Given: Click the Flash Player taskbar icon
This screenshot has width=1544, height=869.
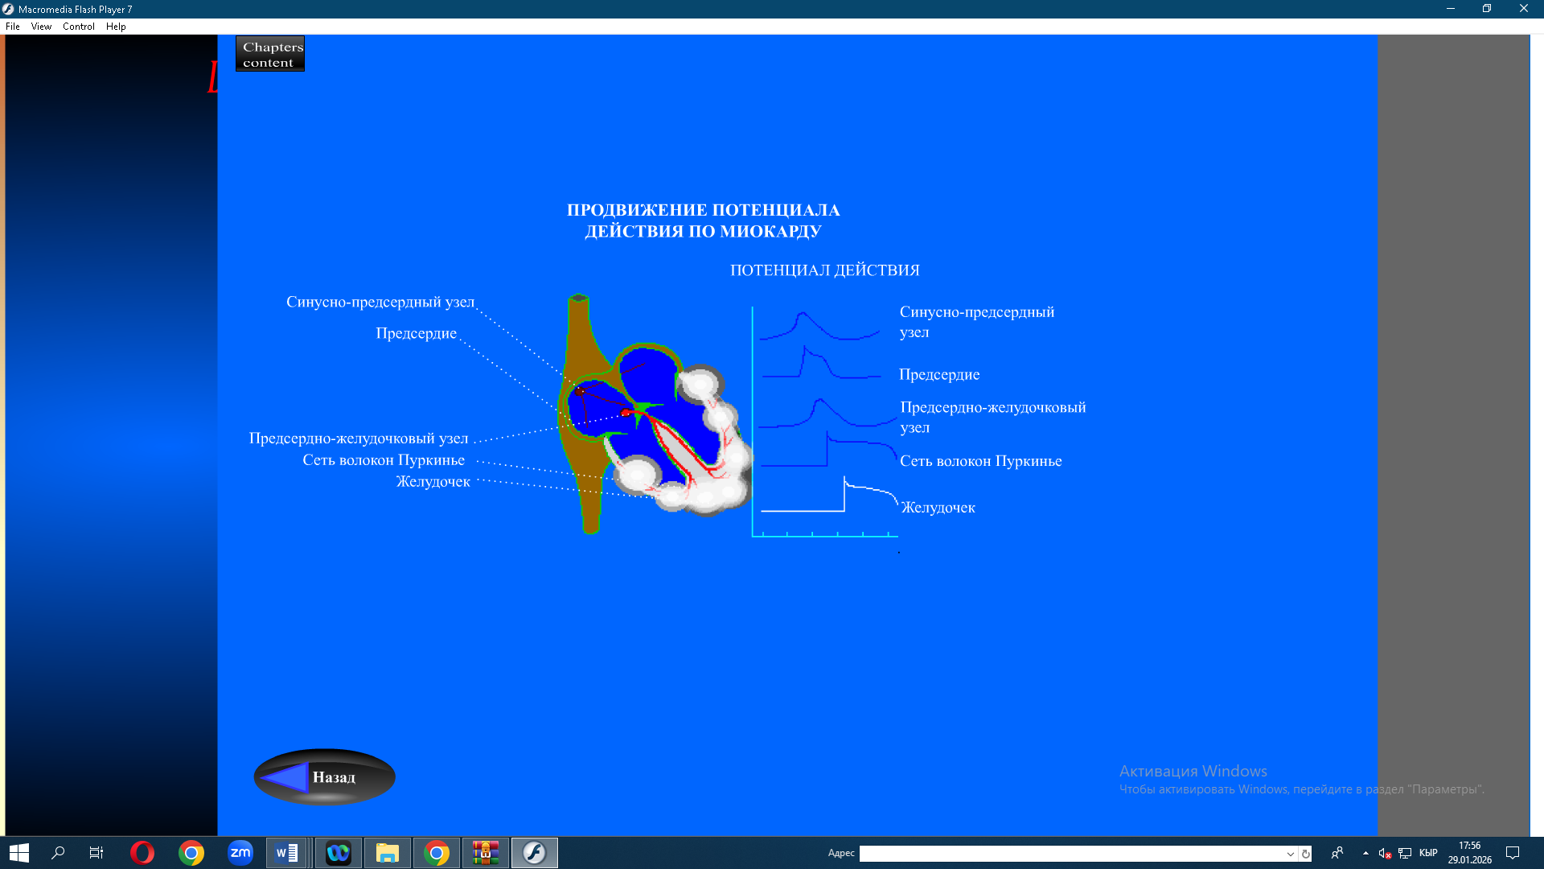Looking at the screenshot, I should pos(535,853).
